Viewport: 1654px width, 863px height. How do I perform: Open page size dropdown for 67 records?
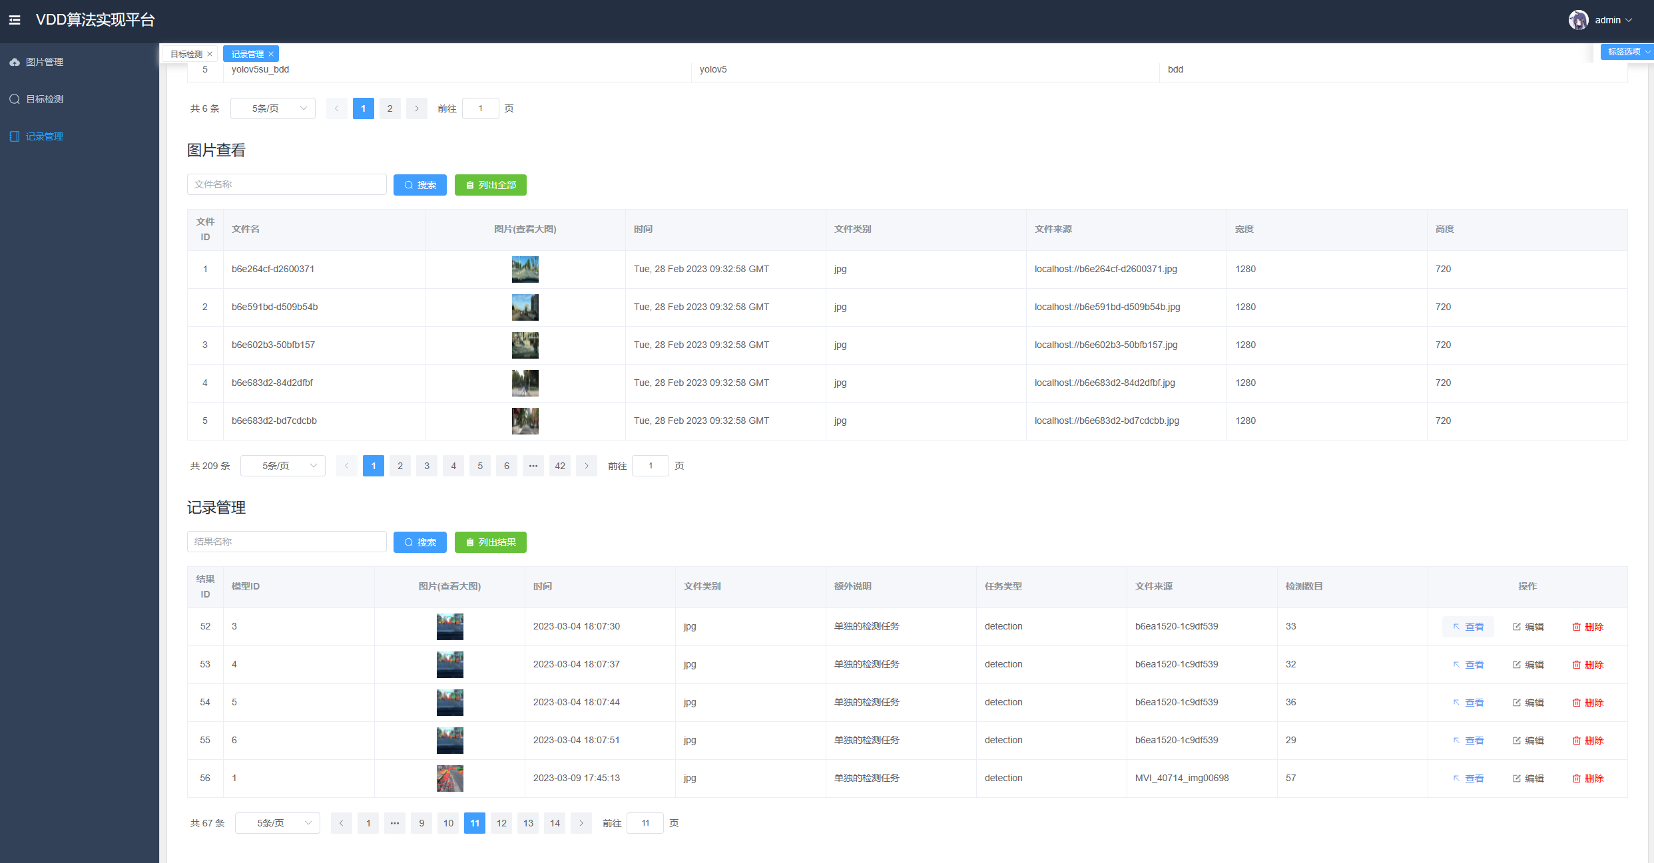[x=277, y=823]
